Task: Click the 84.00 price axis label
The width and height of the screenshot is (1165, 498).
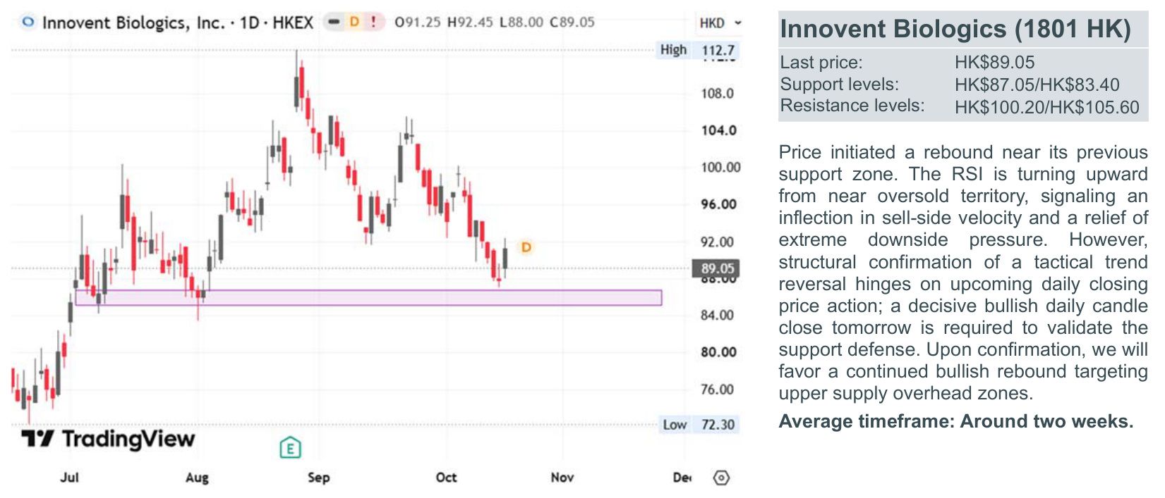Action: [x=718, y=315]
